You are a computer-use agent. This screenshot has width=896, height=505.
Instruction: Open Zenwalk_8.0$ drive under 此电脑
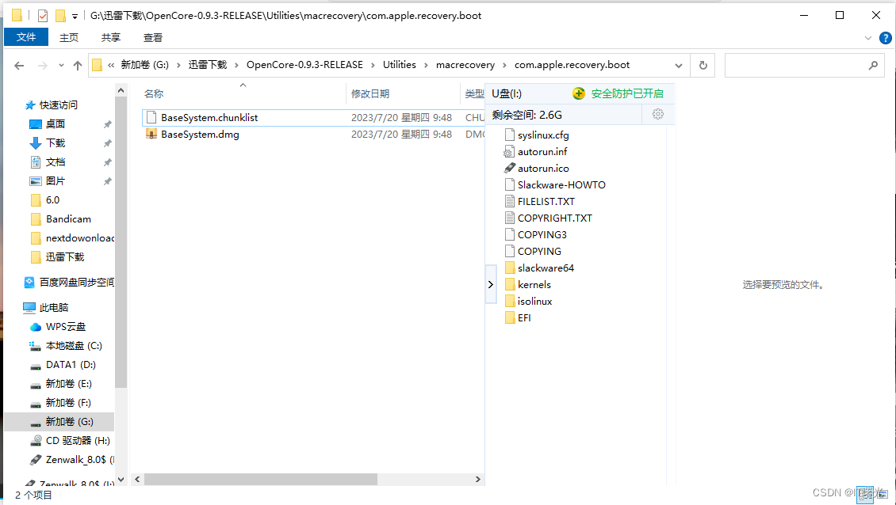pos(79,459)
